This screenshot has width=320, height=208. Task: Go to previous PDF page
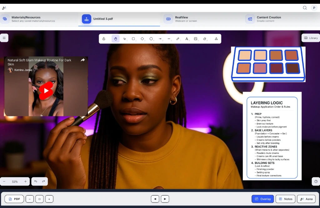[x=155, y=199]
